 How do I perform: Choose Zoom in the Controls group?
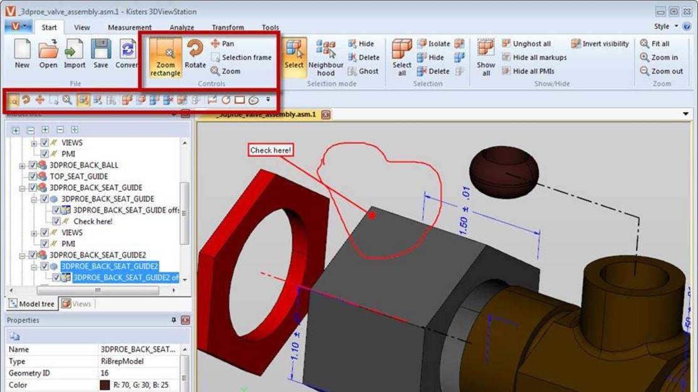(x=225, y=71)
